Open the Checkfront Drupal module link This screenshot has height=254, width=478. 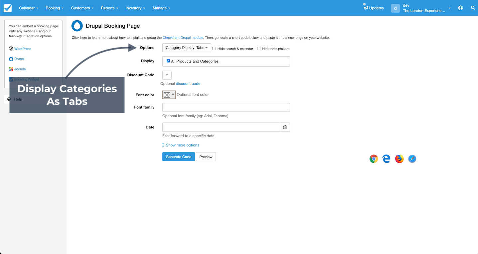coord(183,38)
